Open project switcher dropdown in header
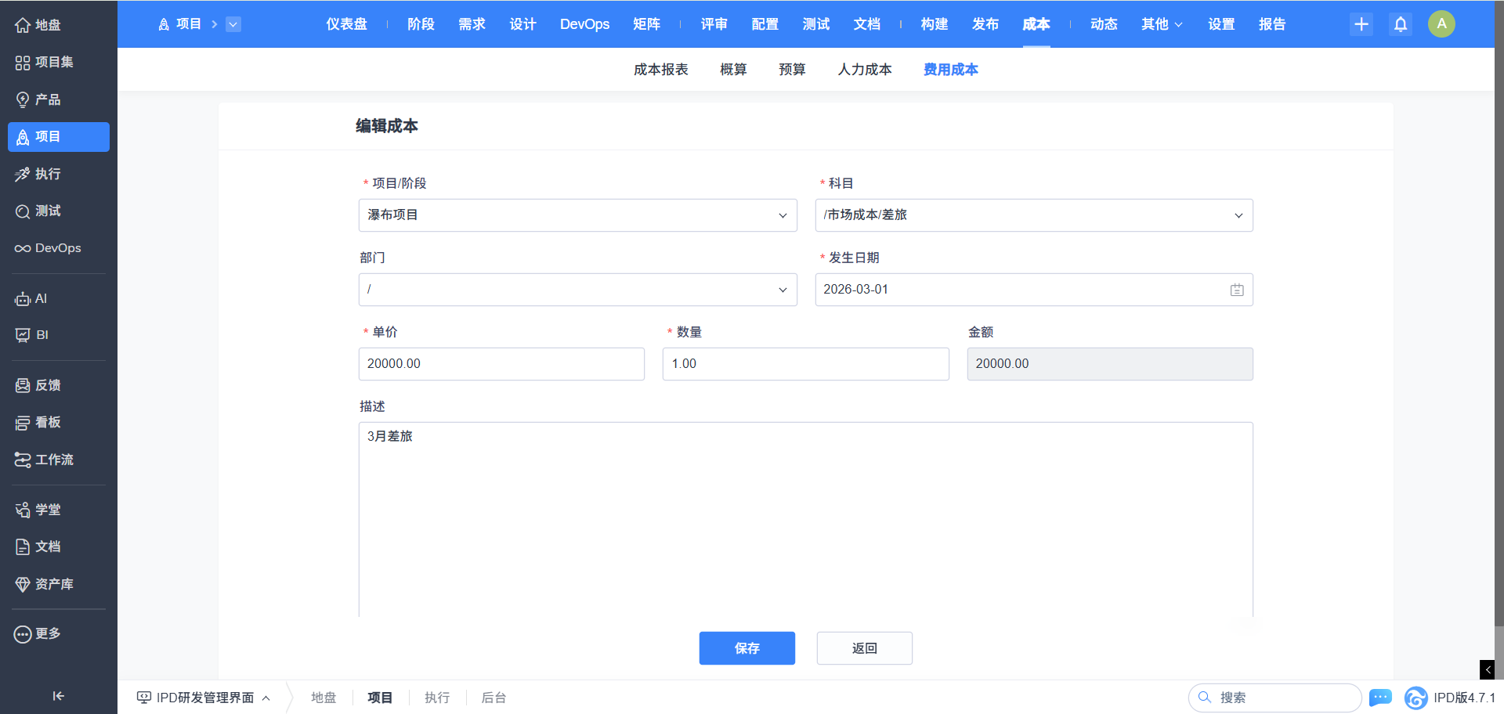Image resolution: width=1504 pixels, height=714 pixels. coord(233,24)
